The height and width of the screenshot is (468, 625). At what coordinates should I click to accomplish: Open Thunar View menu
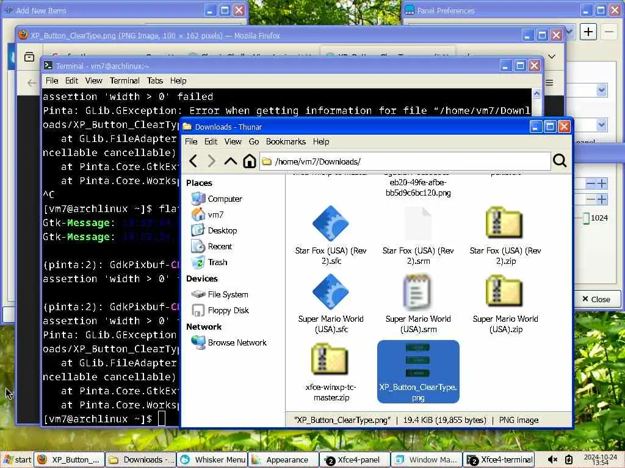[233, 141]
